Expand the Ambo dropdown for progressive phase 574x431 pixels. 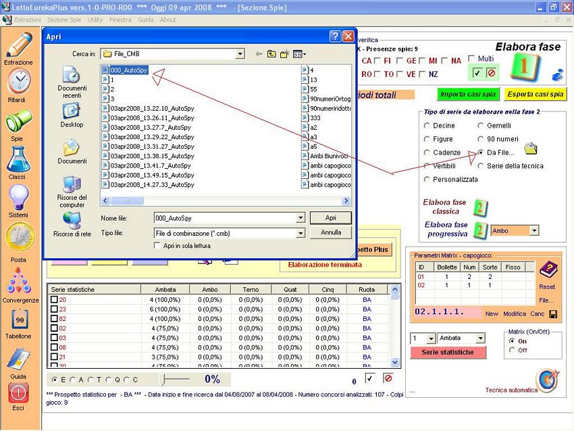click(533, 230)
